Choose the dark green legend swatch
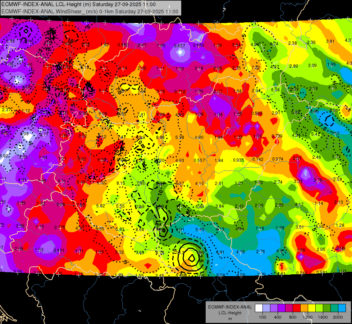Viewport: 352px width, 324px height. click(x=326, y=308)
